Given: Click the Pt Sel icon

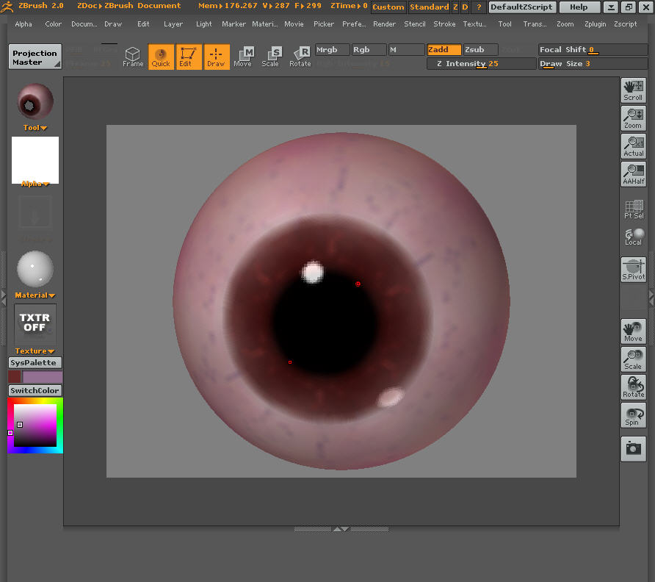Looking at the screenshot, I should (633, 209).
